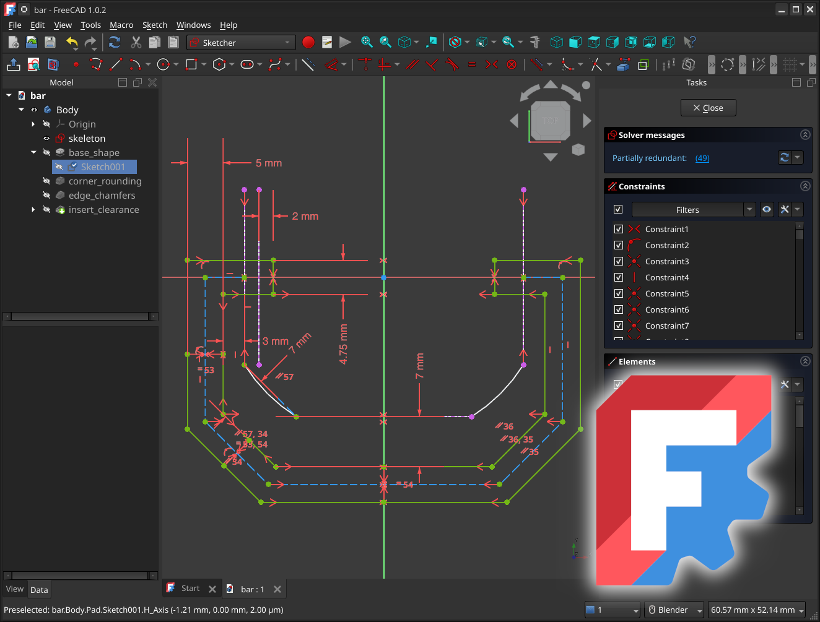Open the (49) partially redundant link
This screenshot has height=622, width=820.
(x=702, y=158)
